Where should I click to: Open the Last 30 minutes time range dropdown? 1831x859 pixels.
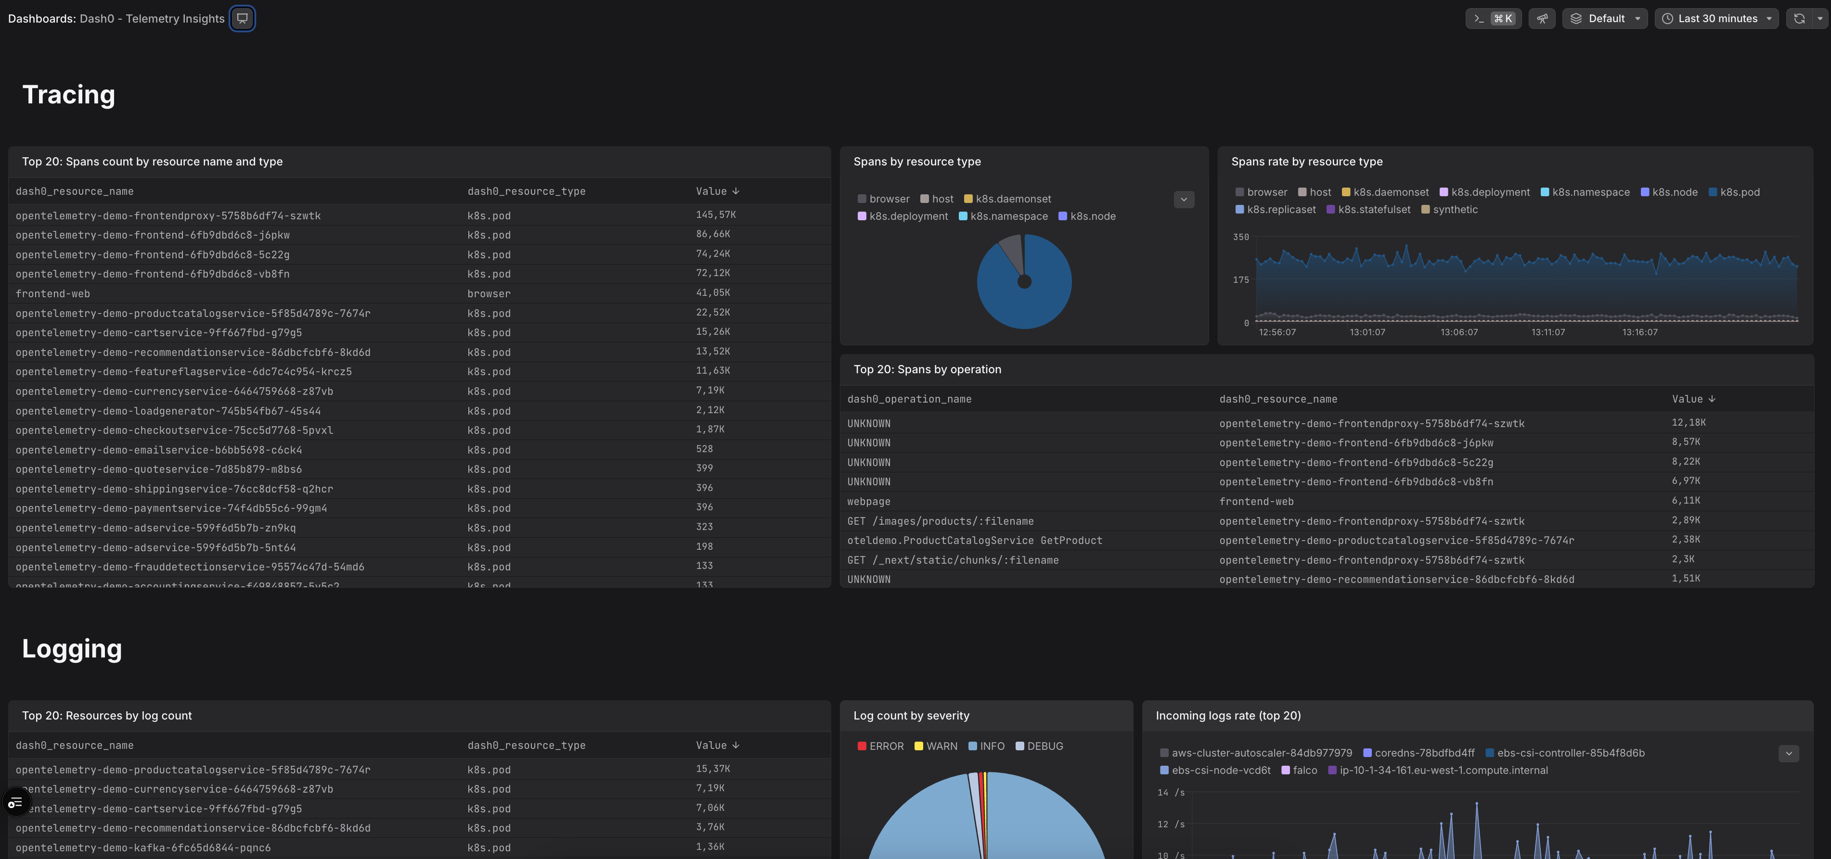(x=1716, y=18)
